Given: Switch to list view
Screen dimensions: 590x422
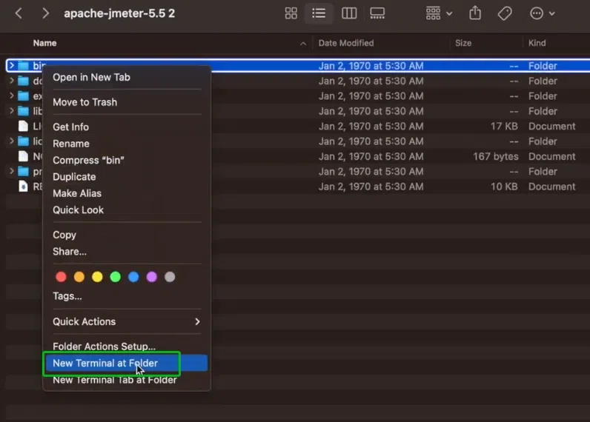Looking at the screenshot, I should tap(319, 13).
